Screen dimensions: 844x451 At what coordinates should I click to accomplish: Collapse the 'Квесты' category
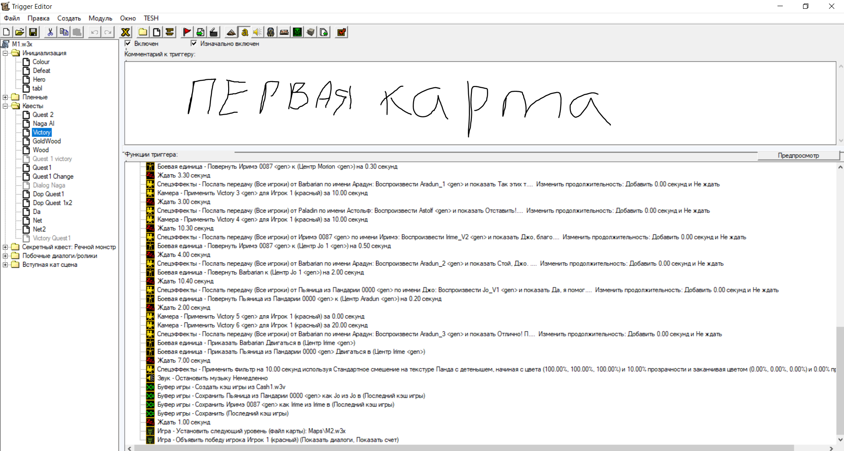[x=5, y=106]
